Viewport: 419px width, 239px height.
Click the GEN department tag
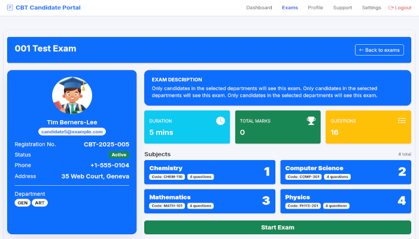(x=22, y=203)
